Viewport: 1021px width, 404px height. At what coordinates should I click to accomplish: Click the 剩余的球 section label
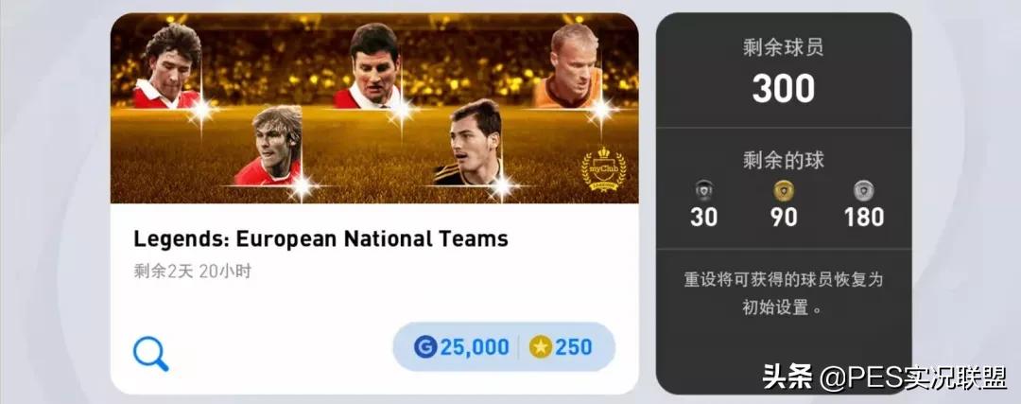coord(784,160)
